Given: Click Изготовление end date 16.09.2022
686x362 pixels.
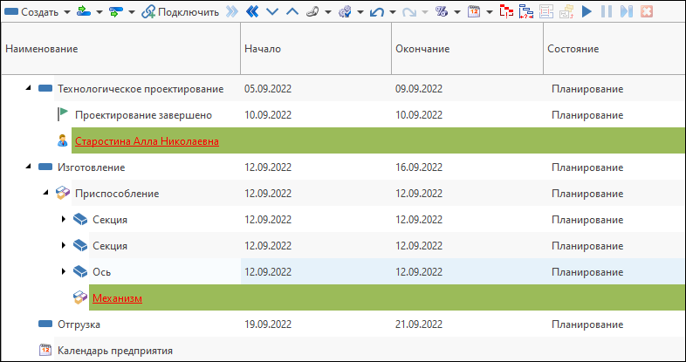Looking at the screenshot, I should (x=419, y=167).
